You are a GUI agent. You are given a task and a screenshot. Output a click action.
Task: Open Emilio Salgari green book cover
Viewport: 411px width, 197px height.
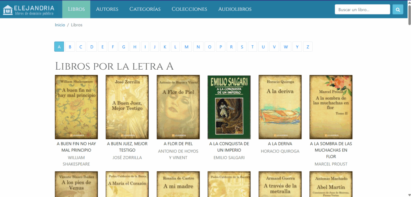(x=229, y=107)
